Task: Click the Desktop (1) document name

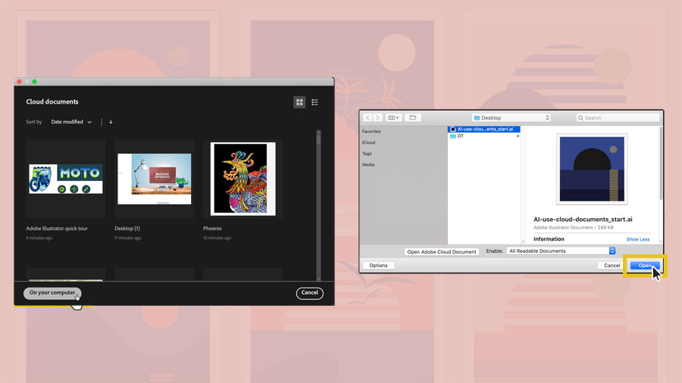Action: pos(127,229)
